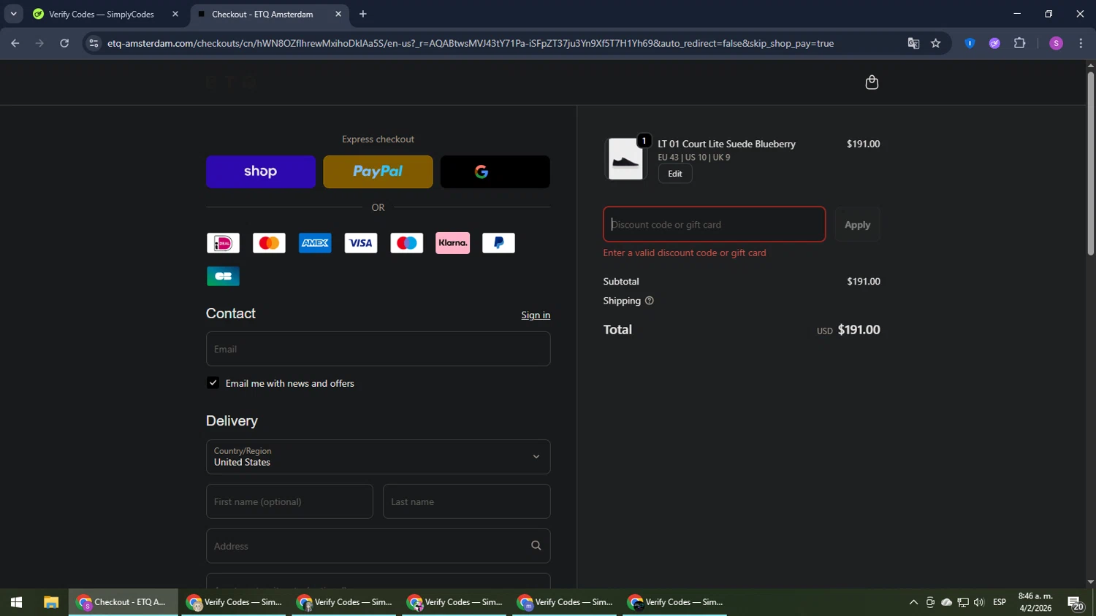The height and width of the screenshot is (616, 1096).
Task: Open the volume control in tray
Action: coord(978,602)
